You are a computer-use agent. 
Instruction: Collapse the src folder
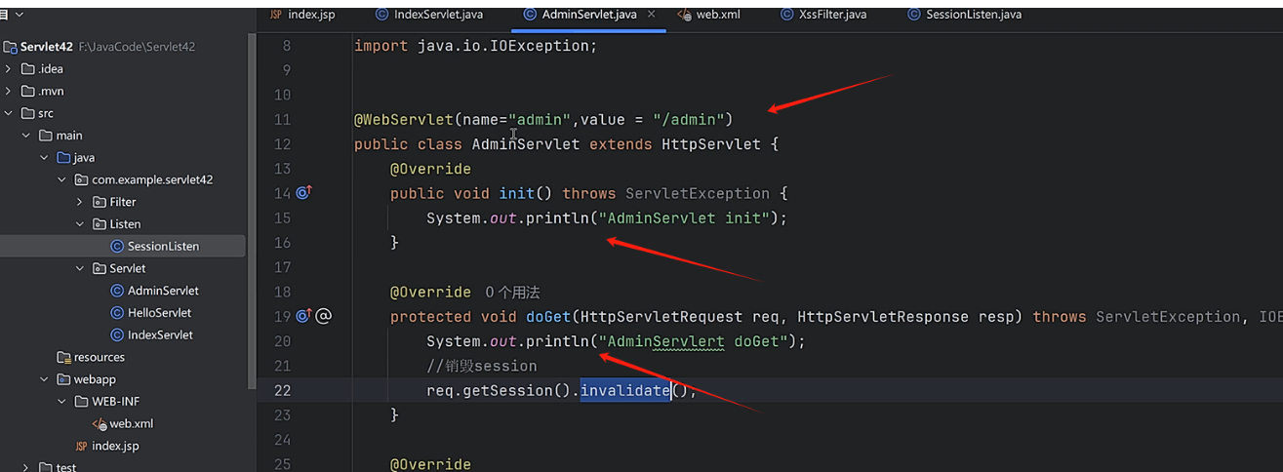pos(9,113)
